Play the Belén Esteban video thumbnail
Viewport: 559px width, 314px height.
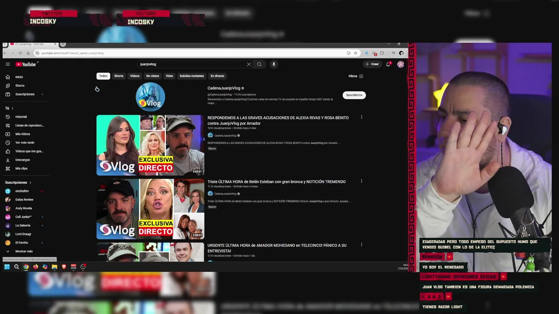pos(150,209)
